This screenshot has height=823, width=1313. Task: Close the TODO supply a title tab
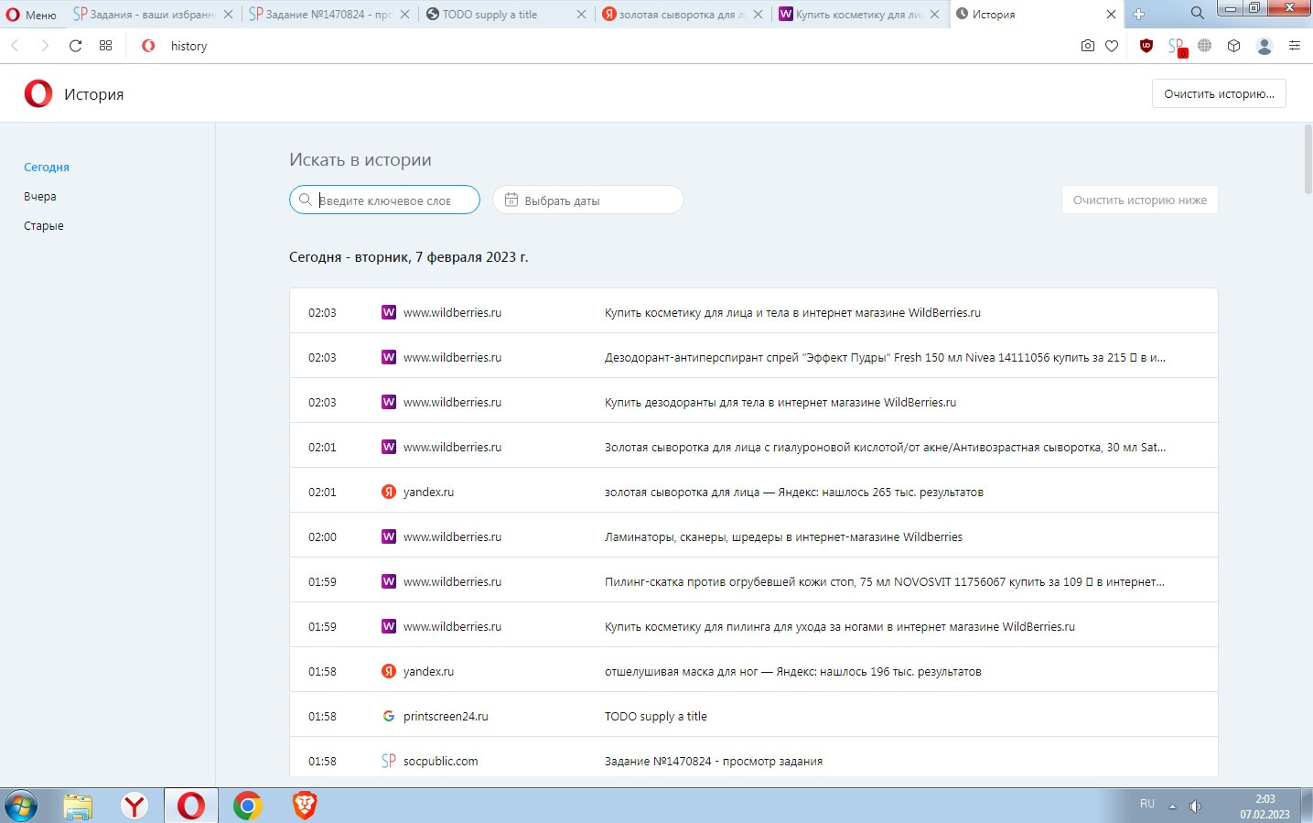click(x=581, y=15)
